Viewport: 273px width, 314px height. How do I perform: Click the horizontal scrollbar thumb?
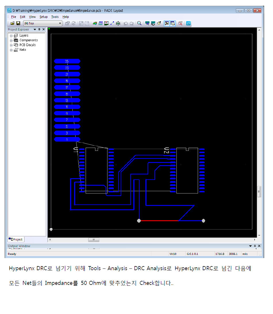(94, 240)
